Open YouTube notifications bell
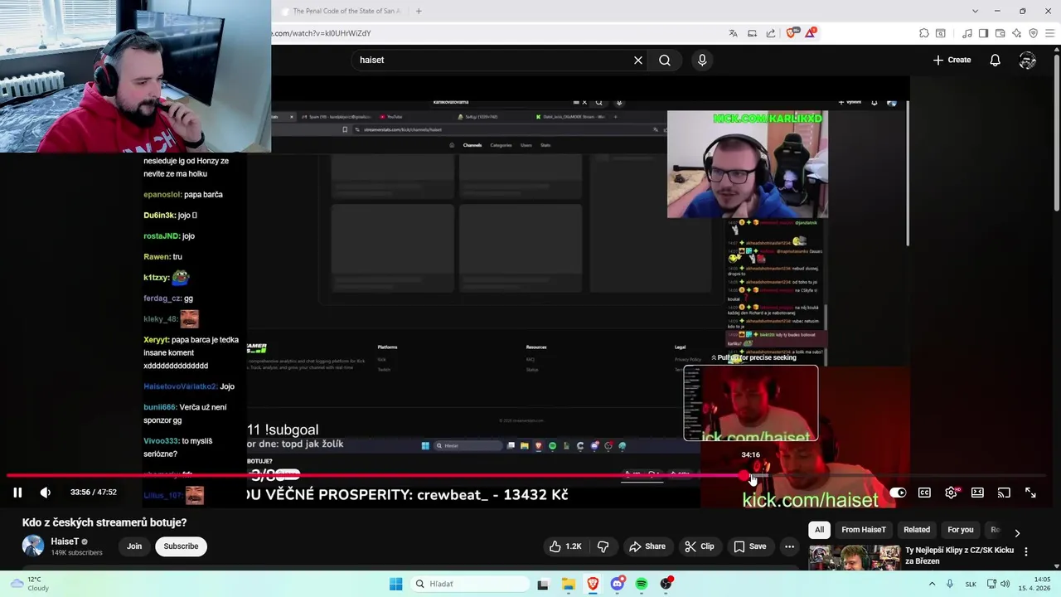 pos(995,60)
